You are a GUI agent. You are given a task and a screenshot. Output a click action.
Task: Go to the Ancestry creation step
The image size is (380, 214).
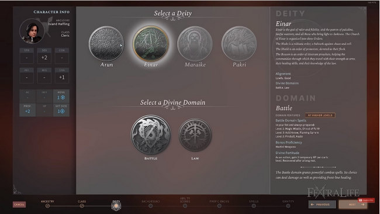[x=47, y=206]
